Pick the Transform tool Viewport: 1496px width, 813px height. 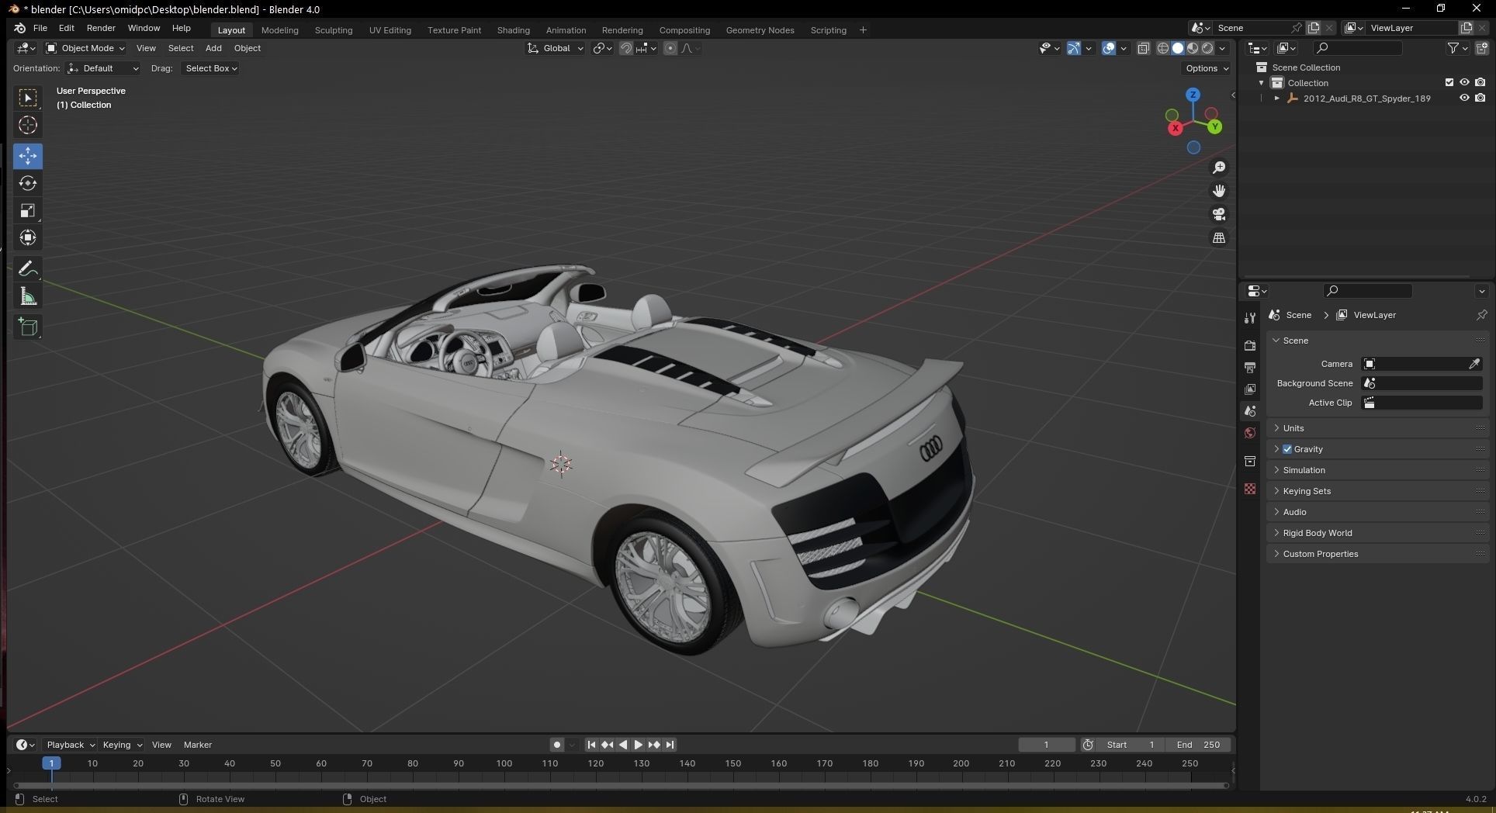[x=28, y=237]
